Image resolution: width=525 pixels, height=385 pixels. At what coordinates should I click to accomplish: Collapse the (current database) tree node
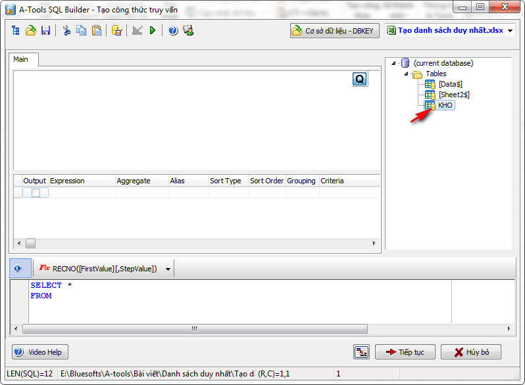coord(394,64)
